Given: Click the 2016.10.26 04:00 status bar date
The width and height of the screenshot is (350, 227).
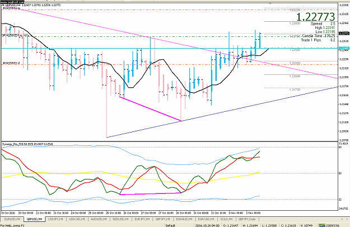Looking at the screenshot, I should tap(207, 225).
